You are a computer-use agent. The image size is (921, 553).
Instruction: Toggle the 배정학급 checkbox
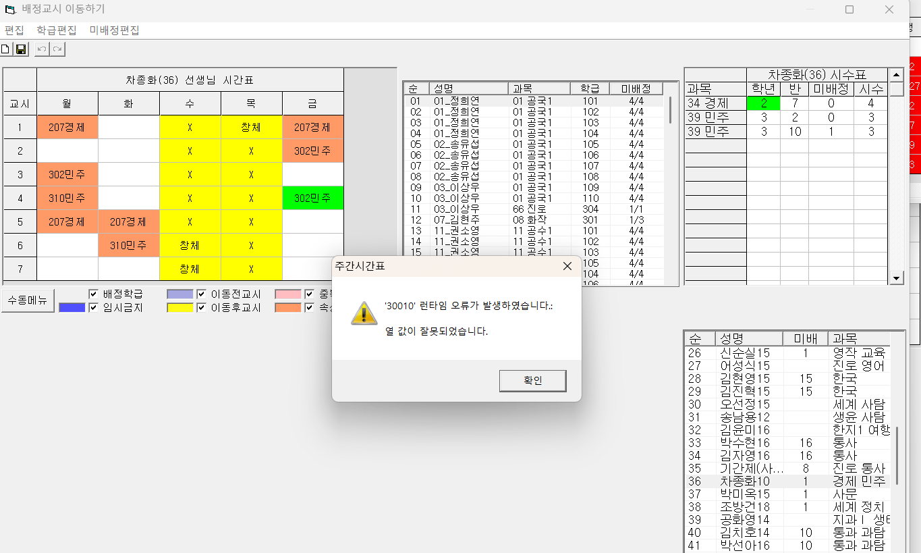point(94,294)
